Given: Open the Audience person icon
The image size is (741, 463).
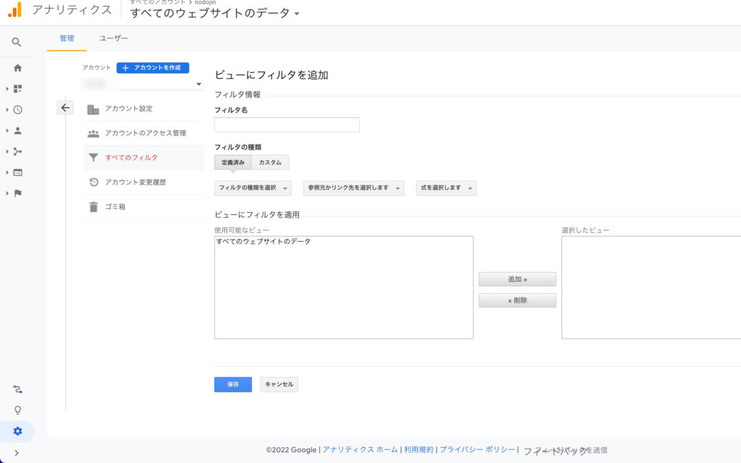Looking at the screenshot, I should [x=17, y=130].
